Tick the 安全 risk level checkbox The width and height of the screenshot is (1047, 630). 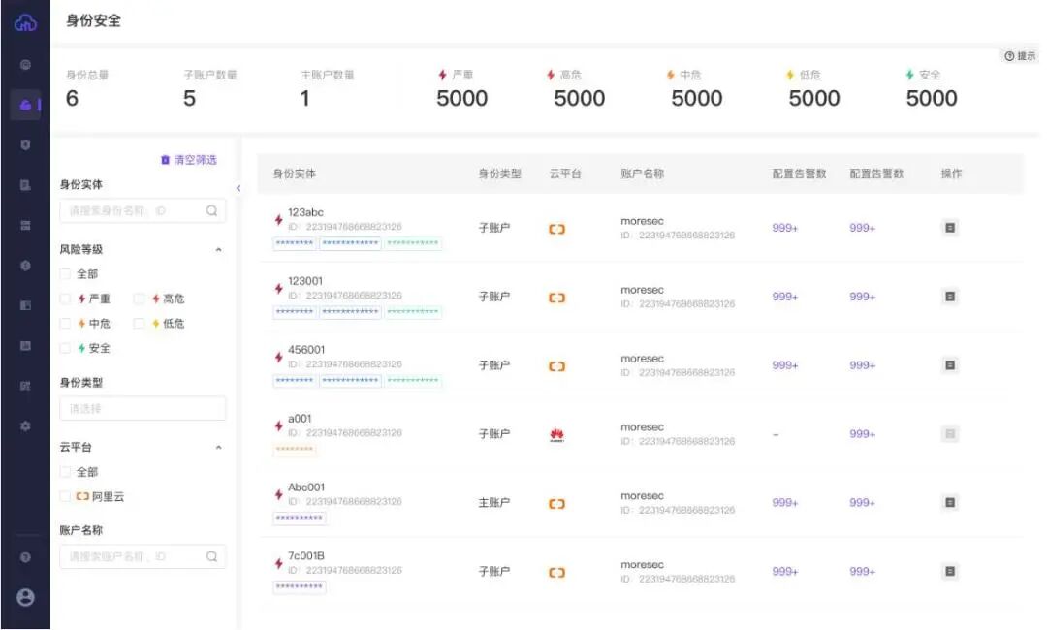pos(66,348)
